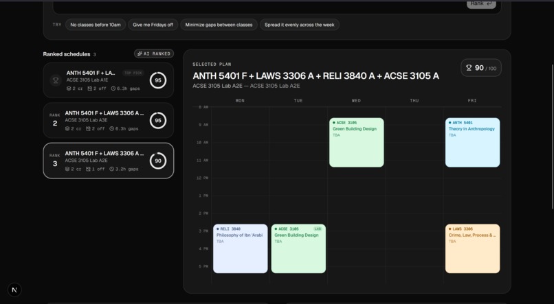The image size is (554, 304).
Task: Click credits icon on top pick card
Action: [69, 89]
